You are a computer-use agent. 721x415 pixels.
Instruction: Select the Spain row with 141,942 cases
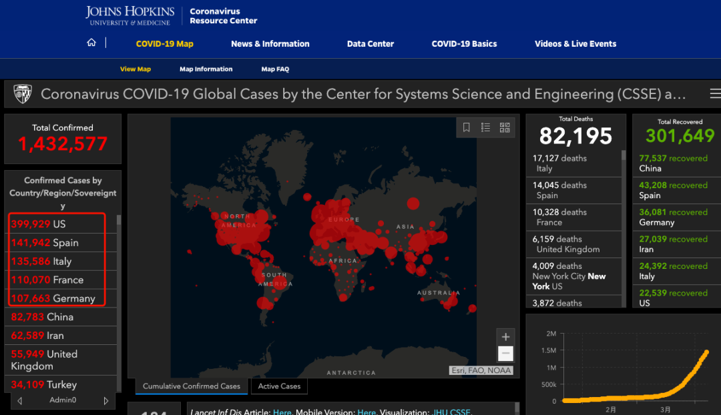pyautogui.click(x=60, y=243)
